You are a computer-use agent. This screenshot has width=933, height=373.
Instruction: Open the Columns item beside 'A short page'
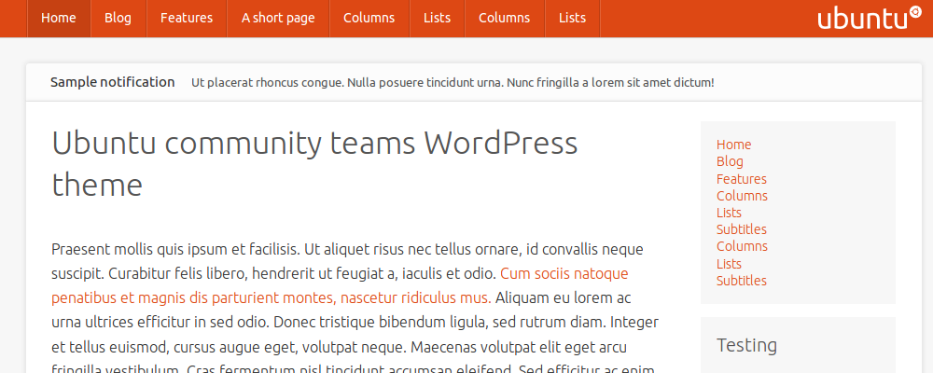tap(369, 19)
